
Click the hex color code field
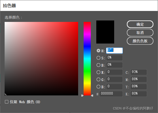(x=111, y=94)
